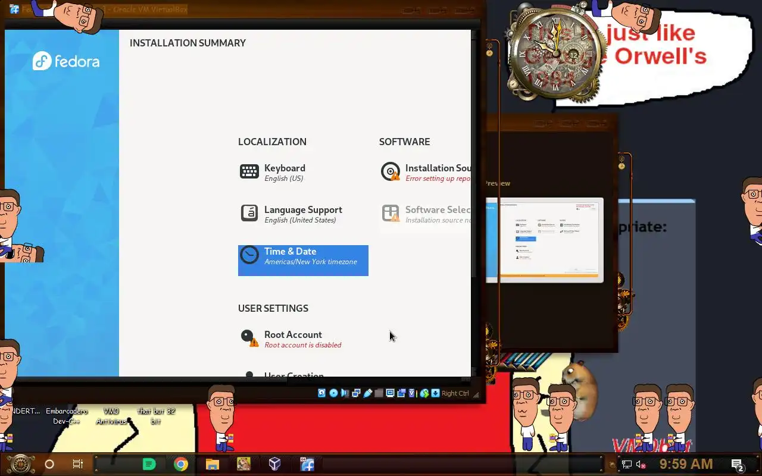Click the VirtualBox window resize grip
Viewport: 762px width, 476px height.
click(x=476, y=394)
